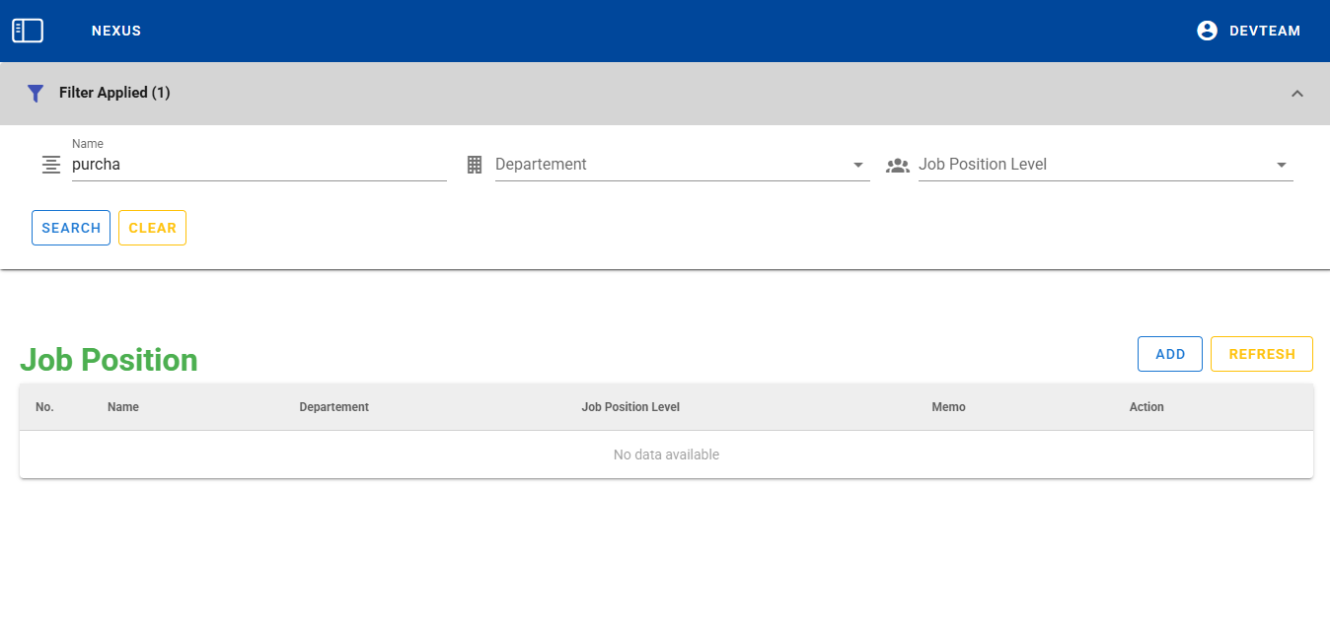Sort by Job Position Level column header
Image resolution: width=1330 pixels, height=629 pixels.
coord(630,407)
